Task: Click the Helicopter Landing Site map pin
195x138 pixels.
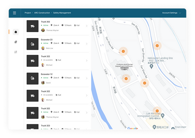Action: click(151, 66)
